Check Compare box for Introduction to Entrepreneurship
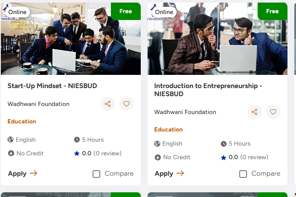This screenshot has width=296, height=197. click(243, 174)
